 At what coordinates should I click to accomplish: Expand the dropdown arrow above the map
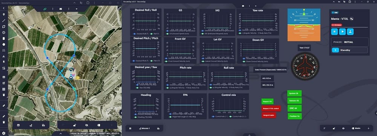77,9
